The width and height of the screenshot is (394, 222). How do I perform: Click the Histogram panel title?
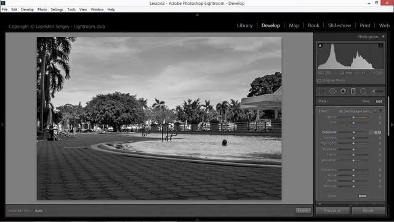(368, 37)
